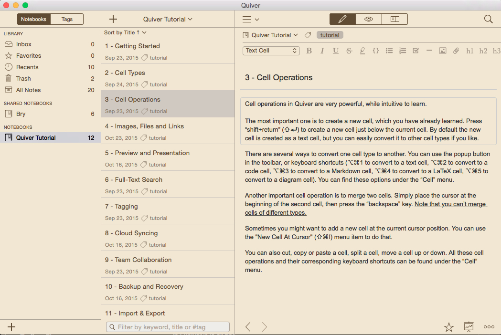
Task: Open the hamburger menu dropdown
Action: click(x=250, y=20)
